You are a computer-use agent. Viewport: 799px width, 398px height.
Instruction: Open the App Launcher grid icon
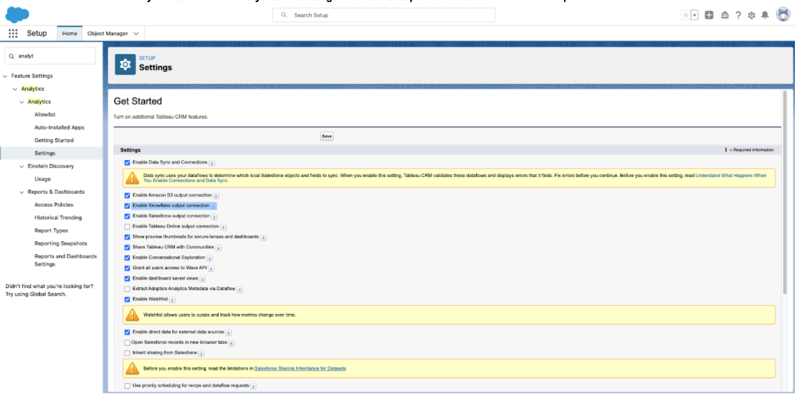click(x=13, y=33)
